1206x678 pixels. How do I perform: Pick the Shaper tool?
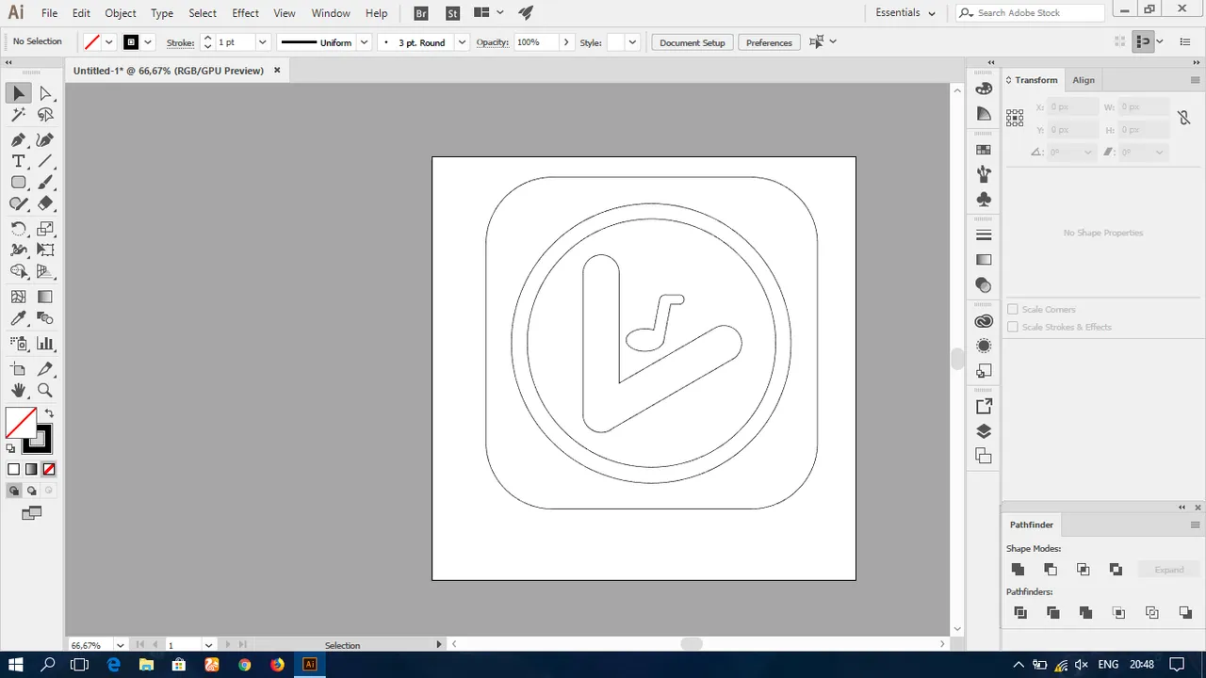(x=19, y=203)
